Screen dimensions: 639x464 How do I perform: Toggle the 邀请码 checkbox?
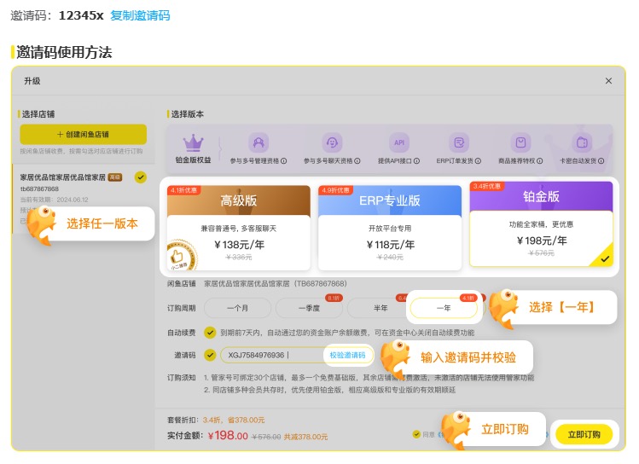(210, 355)
